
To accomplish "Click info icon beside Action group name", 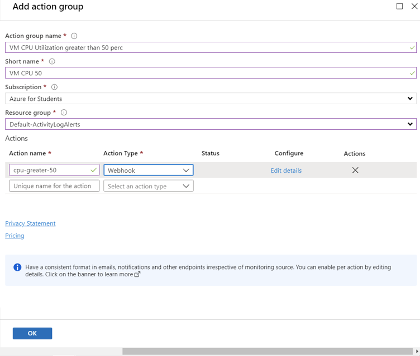I will pyautogui.click(x=74, y=36).
